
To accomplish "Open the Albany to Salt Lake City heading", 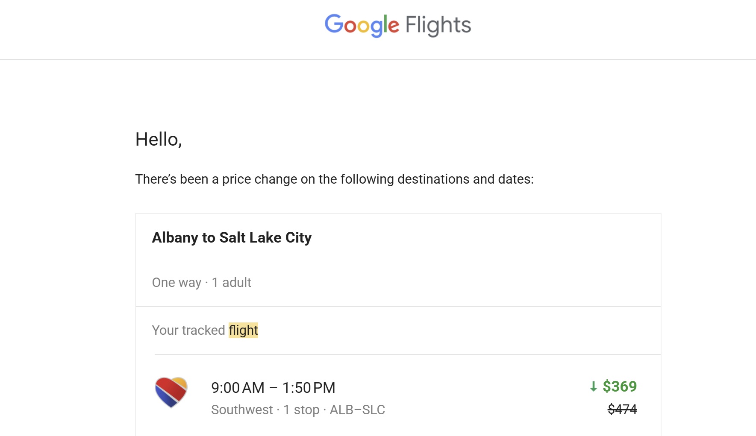I will pos(232,237).
